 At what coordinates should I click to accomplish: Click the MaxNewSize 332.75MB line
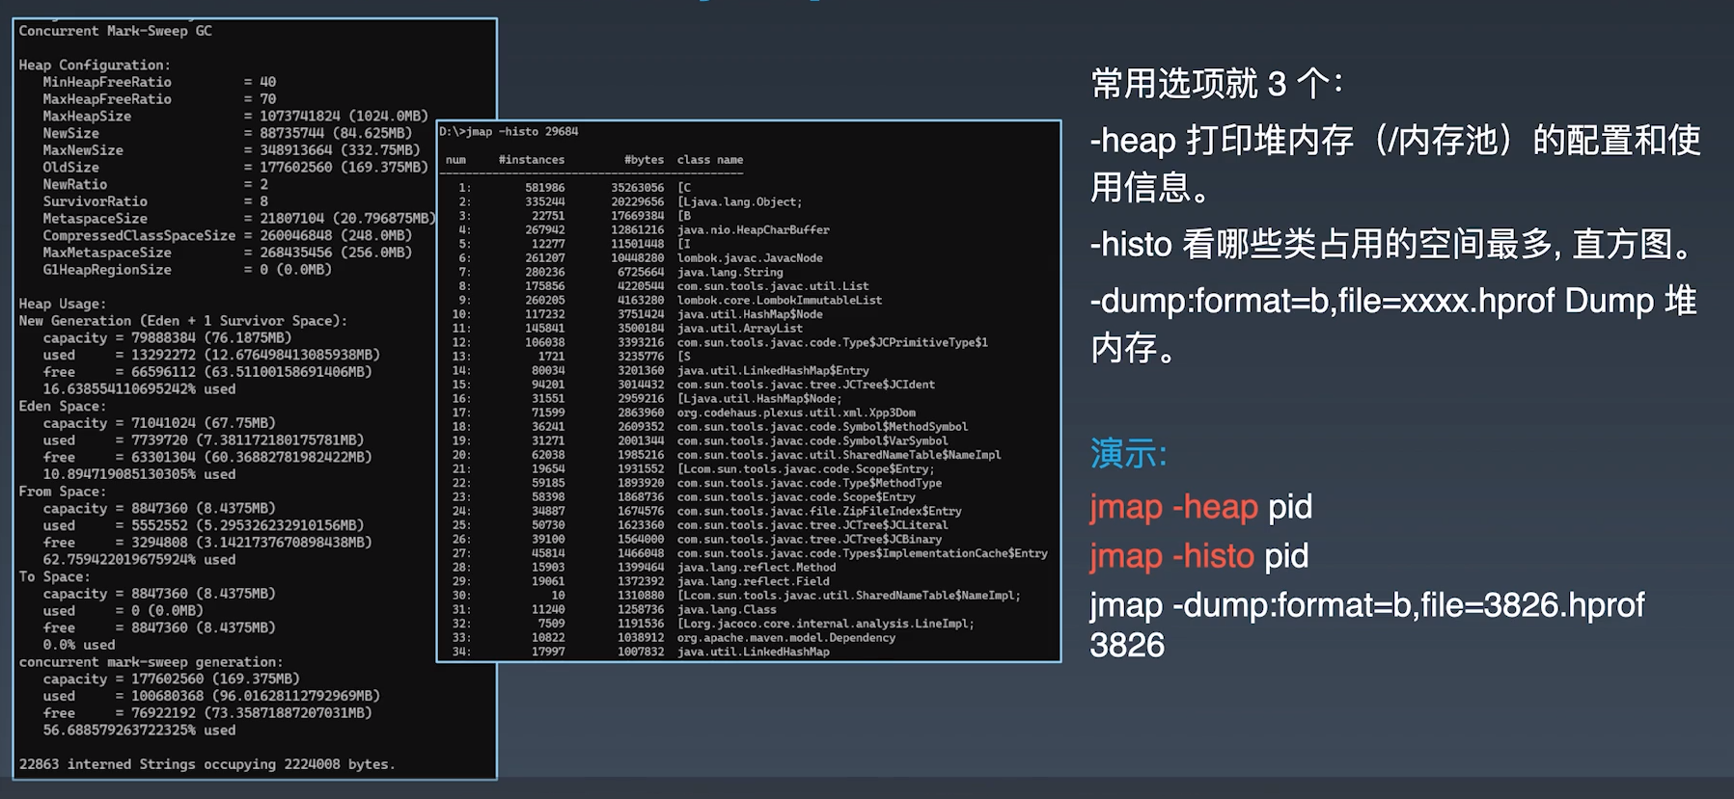(x=232, y=150)
